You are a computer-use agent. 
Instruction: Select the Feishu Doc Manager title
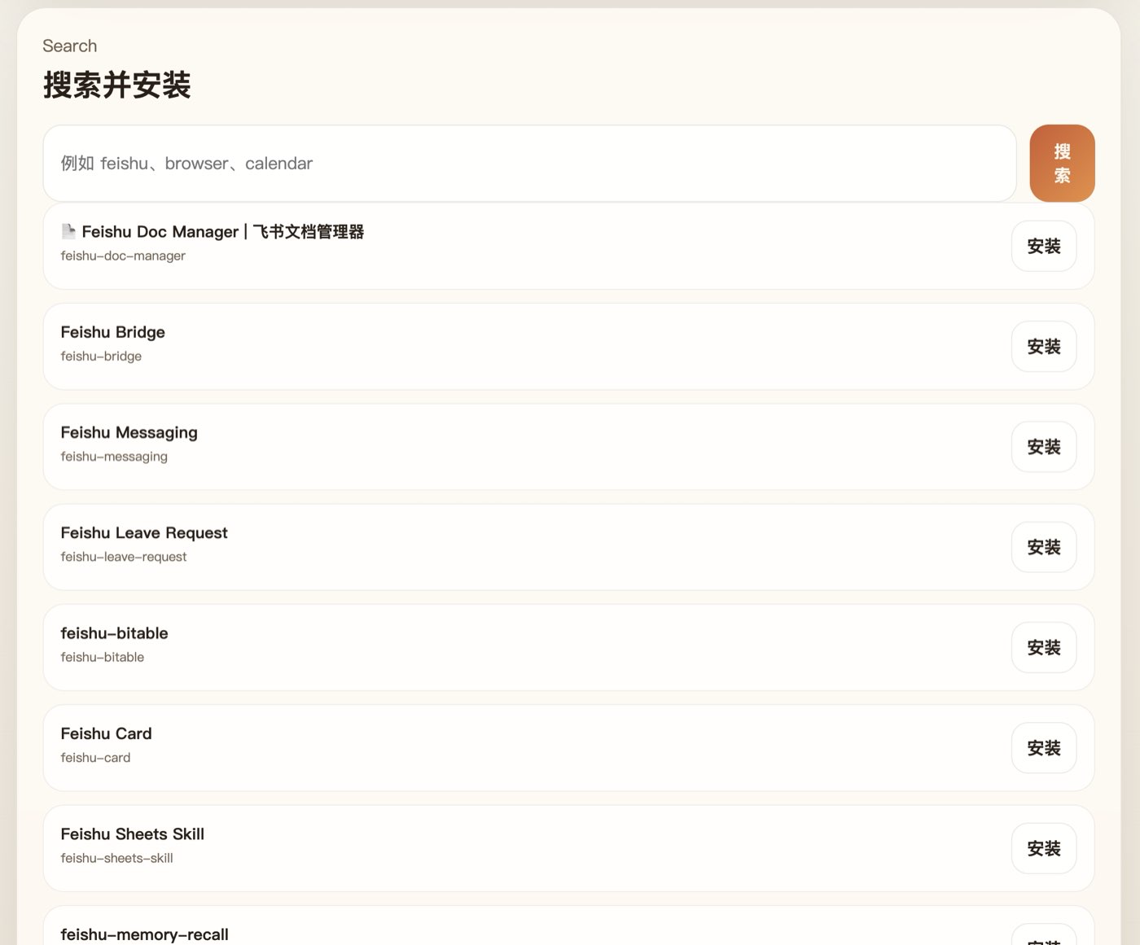[x=223, y=232]
